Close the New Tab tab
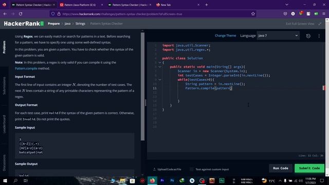This screenshot has width=329, height=185. coord(198,5)
